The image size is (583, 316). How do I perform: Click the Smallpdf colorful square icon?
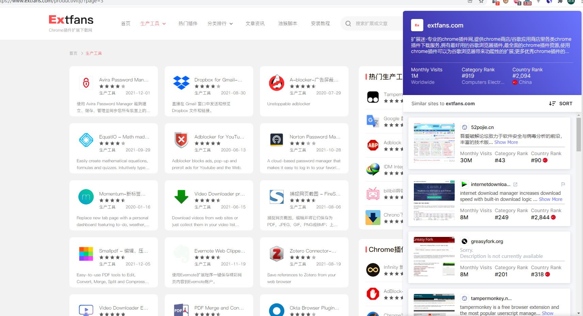coord(86,254)
